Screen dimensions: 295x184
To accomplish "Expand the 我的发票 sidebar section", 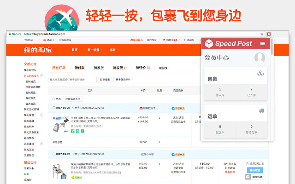I will (42, 115).
